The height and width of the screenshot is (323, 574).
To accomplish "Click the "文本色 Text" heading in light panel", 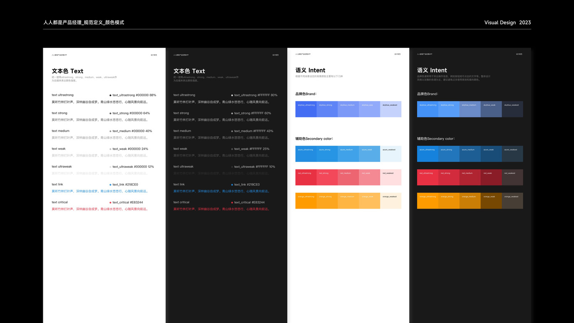I will click(68, 71).
